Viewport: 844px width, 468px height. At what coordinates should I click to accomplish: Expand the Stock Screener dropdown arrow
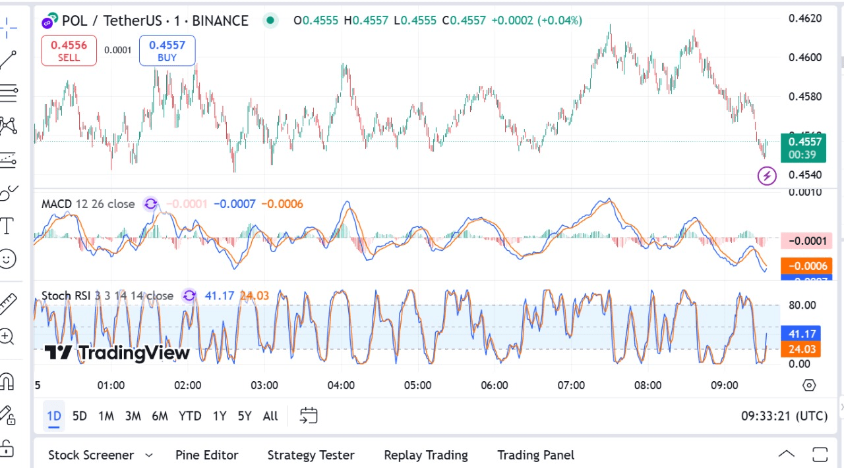click(149, 455)
